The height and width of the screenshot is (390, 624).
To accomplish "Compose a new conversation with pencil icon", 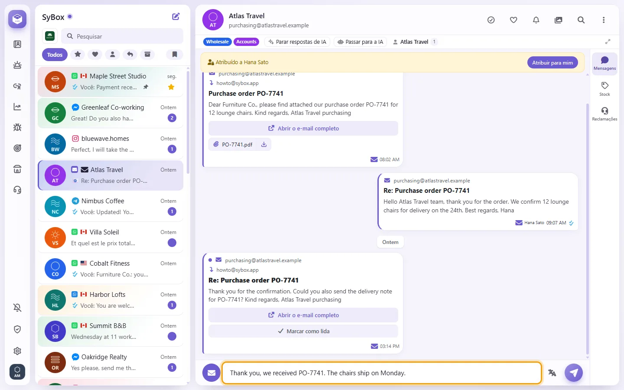I will click(x=176, y=16).
